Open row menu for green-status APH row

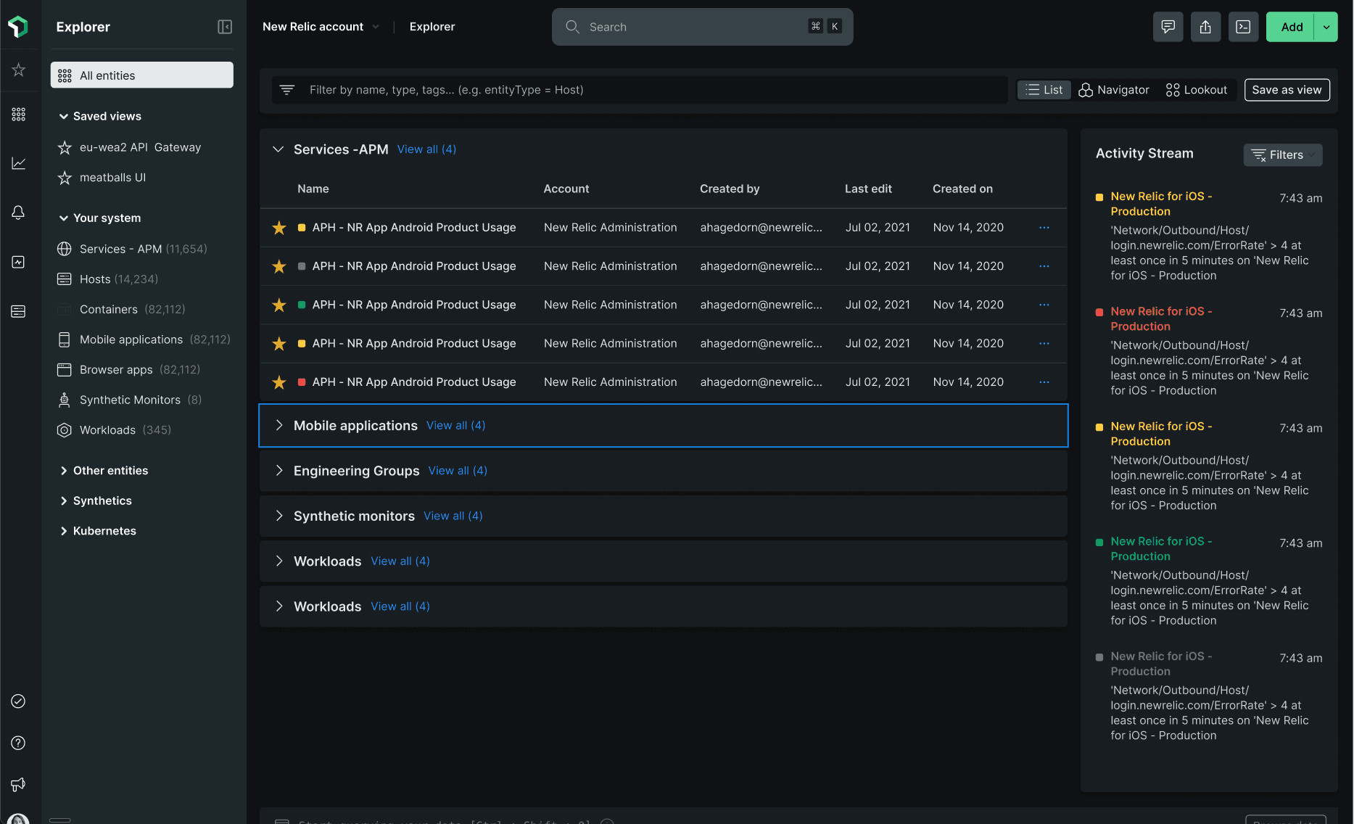(x=1044, y=305)
